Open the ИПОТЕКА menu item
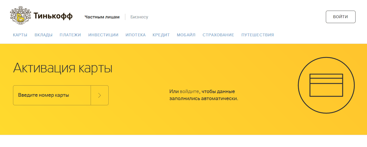This screenshot has height=147, width=367. click(x=135, y=35)
